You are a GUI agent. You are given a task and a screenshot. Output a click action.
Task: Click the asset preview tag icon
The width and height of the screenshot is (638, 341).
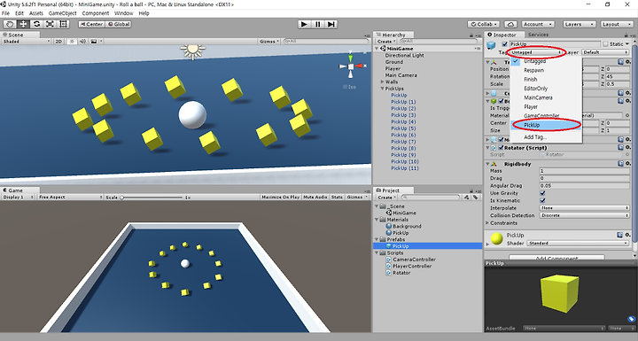(631, 319)
